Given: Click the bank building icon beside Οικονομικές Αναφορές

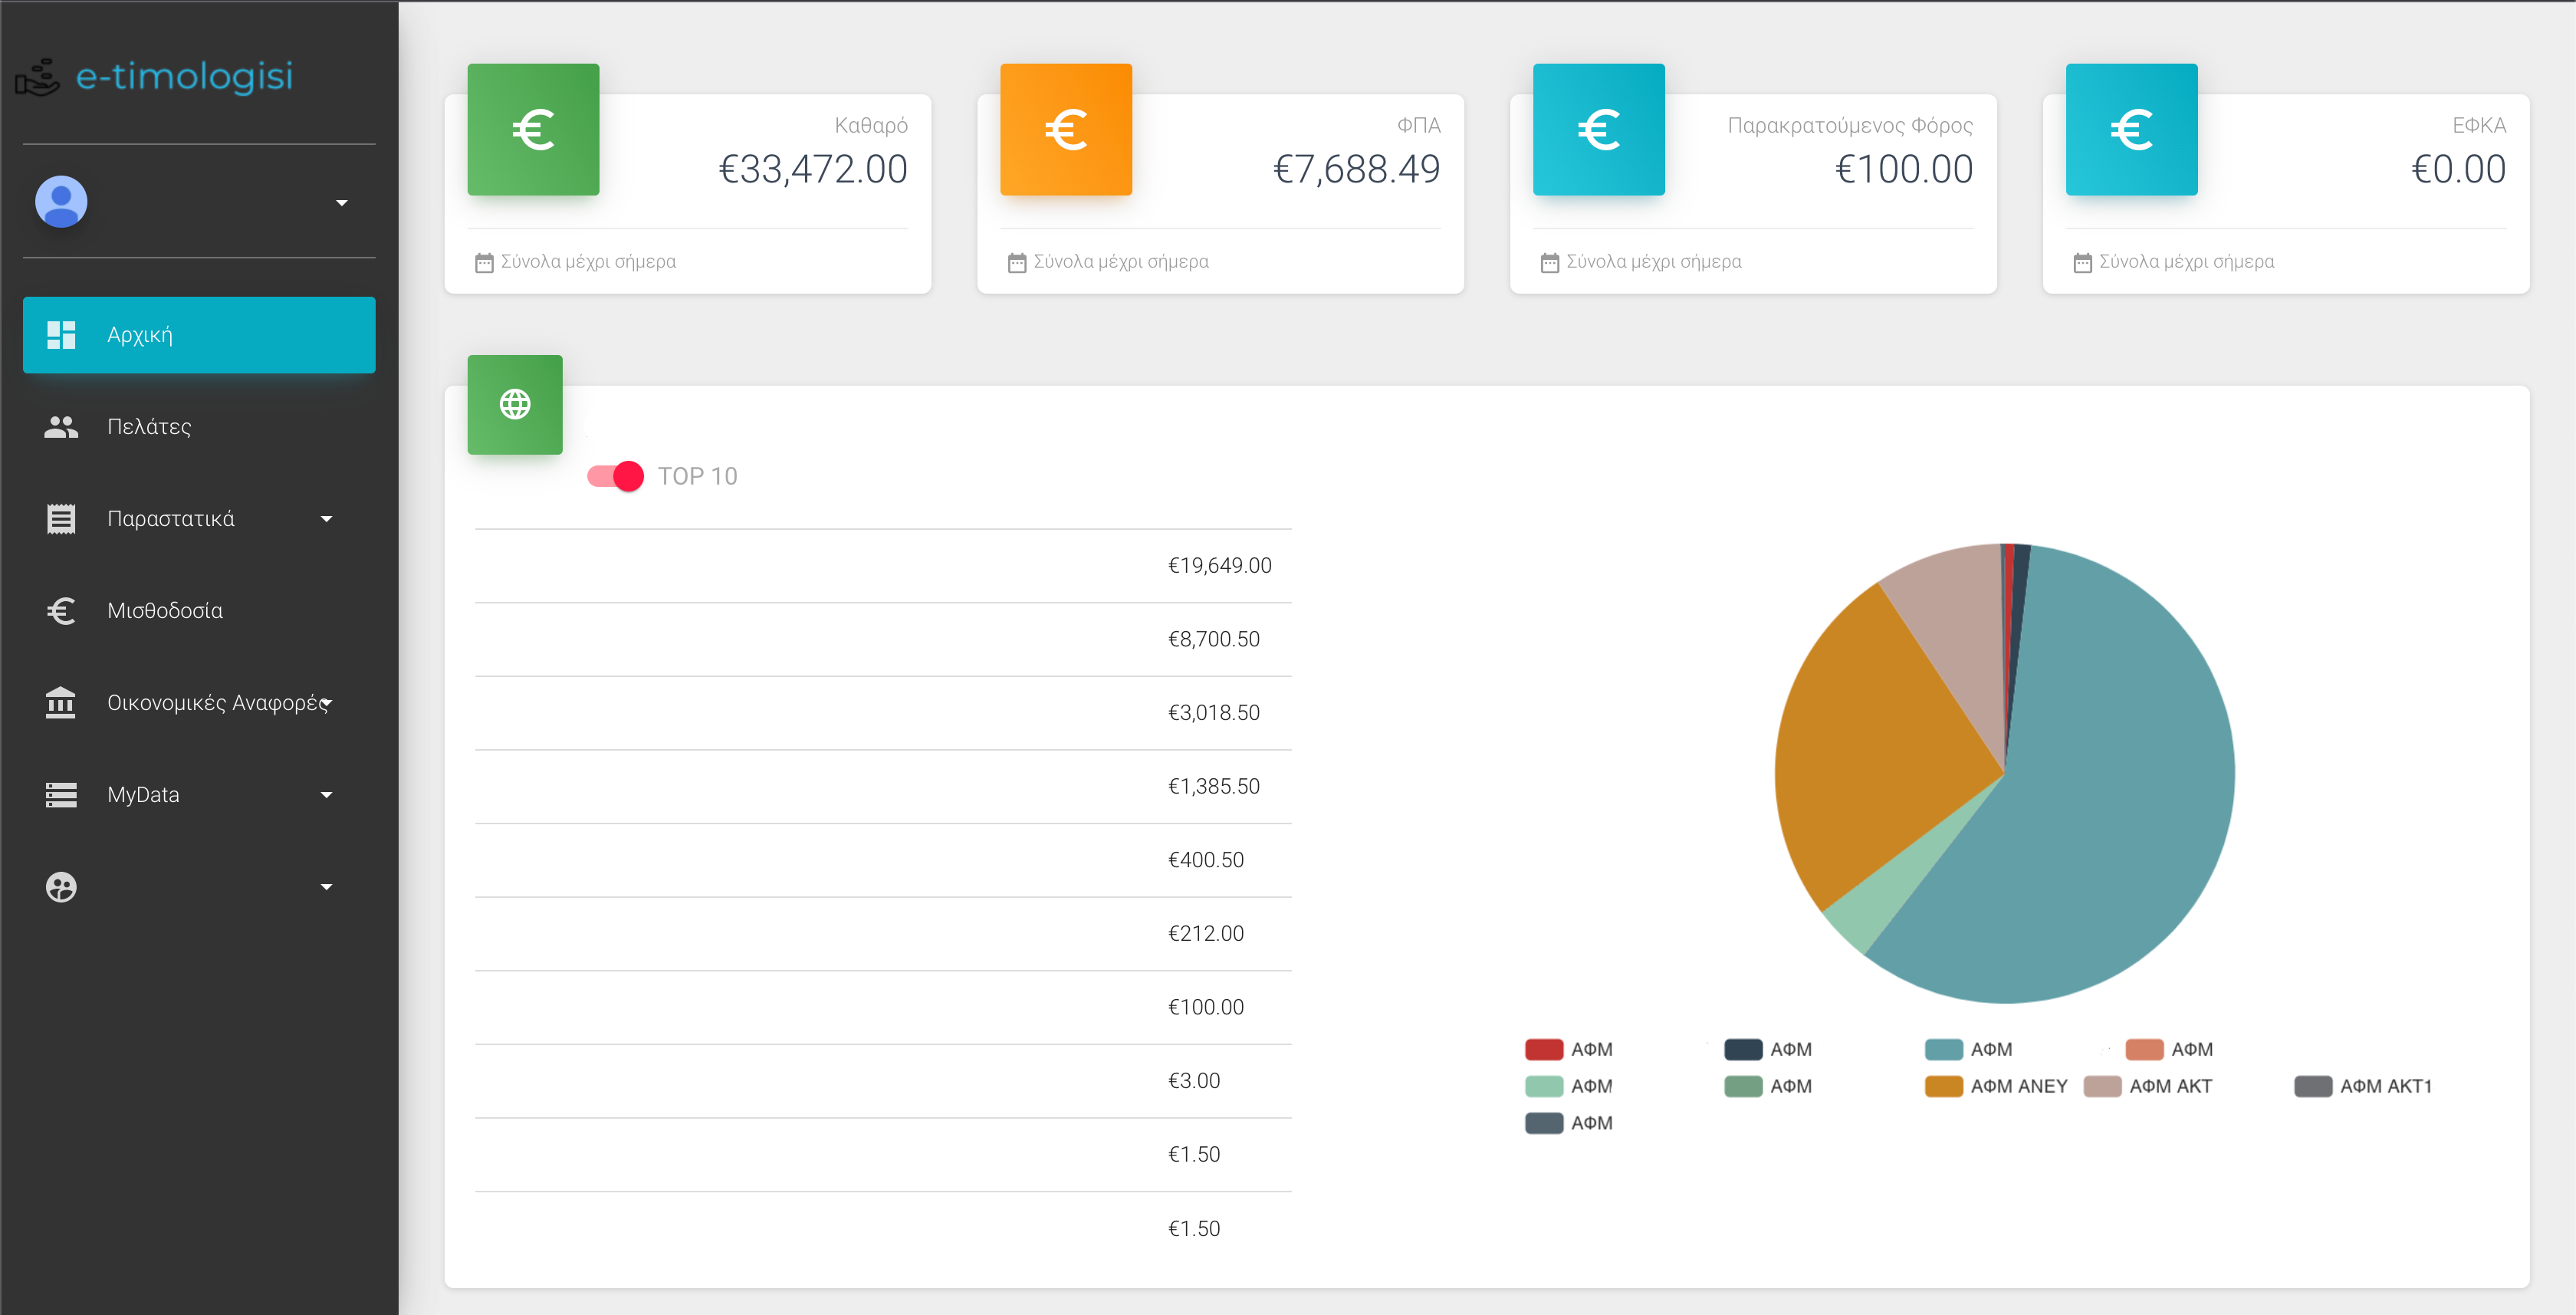Looking at the screenshot, I should [x=61, y=703].
